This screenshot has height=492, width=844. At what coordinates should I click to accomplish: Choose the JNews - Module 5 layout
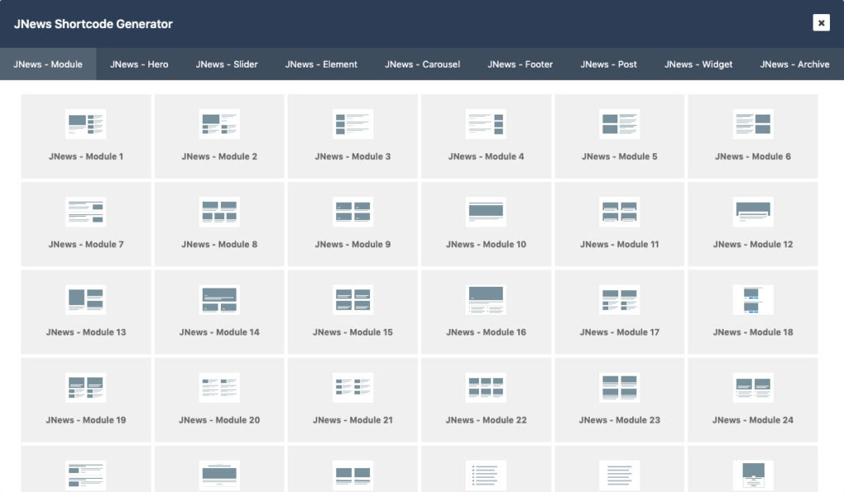pos(619,135)
